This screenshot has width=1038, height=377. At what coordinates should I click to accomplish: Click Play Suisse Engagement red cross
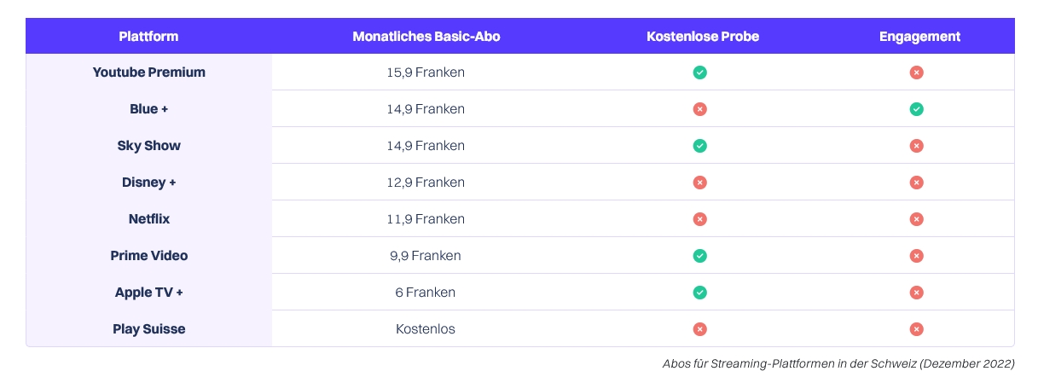[x=916, y=329]
